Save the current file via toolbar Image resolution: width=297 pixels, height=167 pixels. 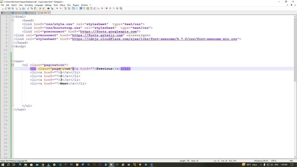(x=9, y=8)
